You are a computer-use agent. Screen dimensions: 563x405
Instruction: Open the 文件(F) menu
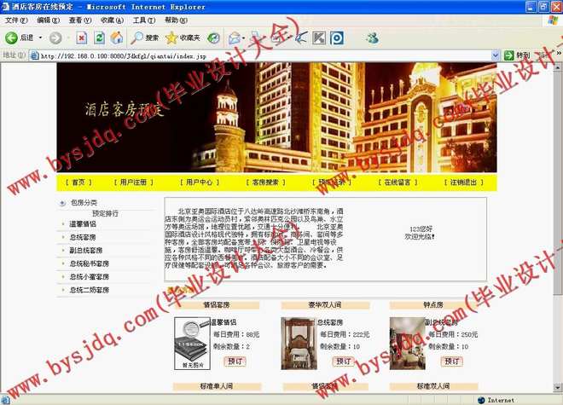pyautogui.click(x=16, y=20)
